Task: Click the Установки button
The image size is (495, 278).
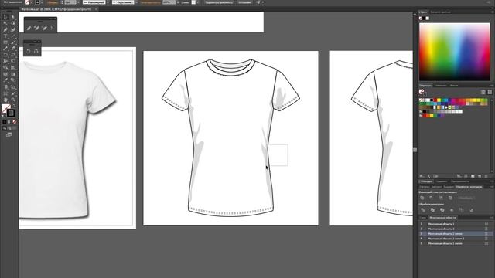Action: [x=244, y=2]
